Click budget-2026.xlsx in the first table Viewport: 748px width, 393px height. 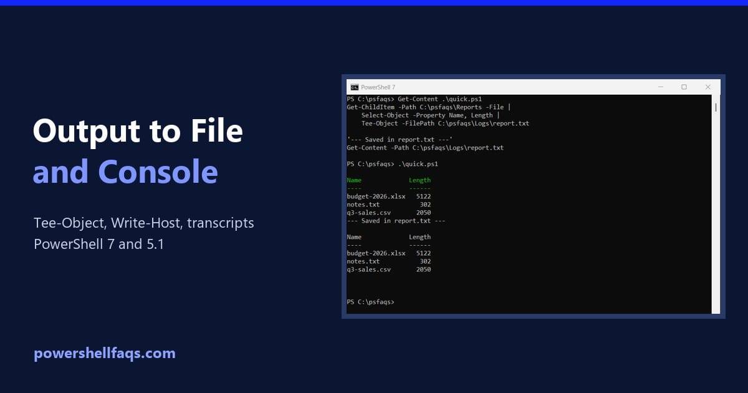pos(376,196)
